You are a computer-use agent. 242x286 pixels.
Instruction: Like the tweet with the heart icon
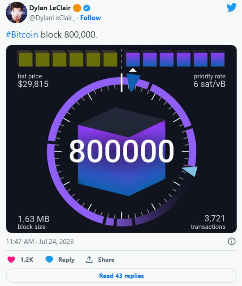point(11,260)
